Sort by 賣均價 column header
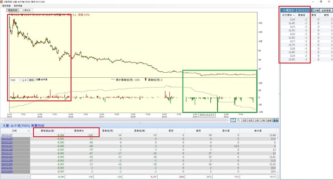The height and width of the screenshot is (180, 333). 258,131
